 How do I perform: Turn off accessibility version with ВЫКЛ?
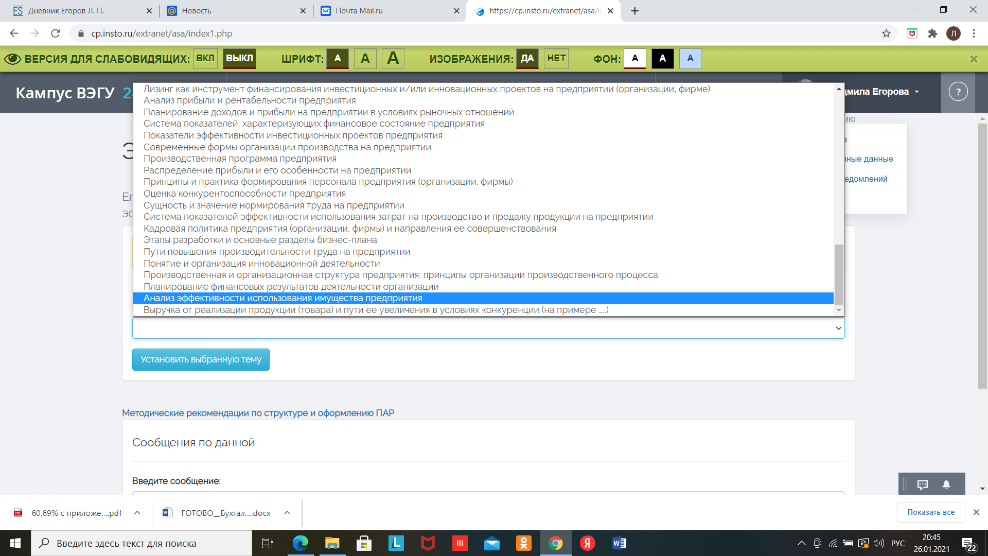click(239, 58)
